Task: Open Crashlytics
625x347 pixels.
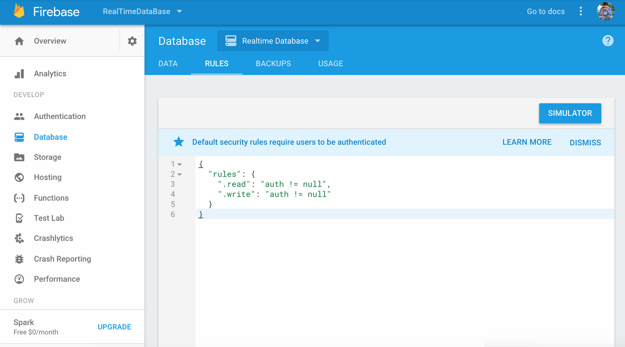Action: [x=53, y=238]
